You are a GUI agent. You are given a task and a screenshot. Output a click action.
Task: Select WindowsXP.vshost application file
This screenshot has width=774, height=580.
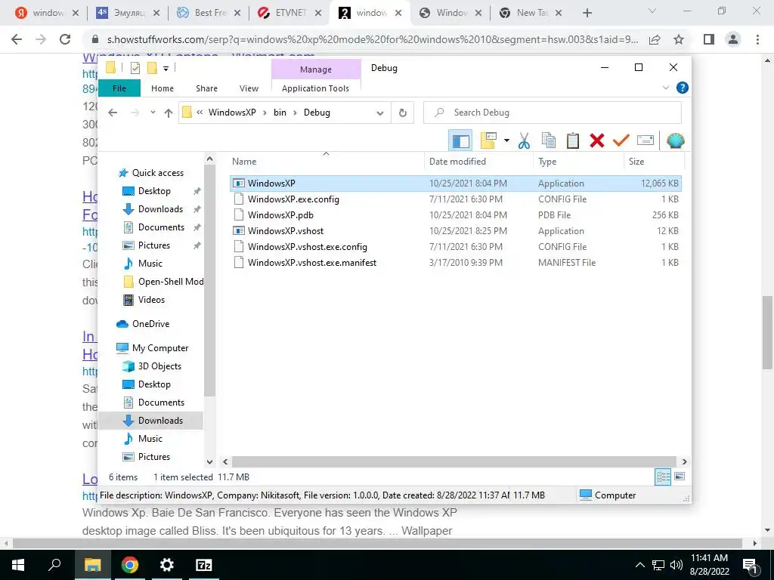tap(456, 231)
